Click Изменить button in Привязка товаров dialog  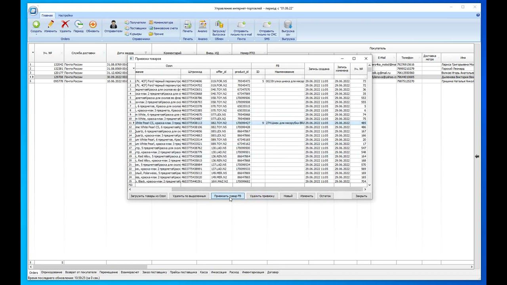307,196
